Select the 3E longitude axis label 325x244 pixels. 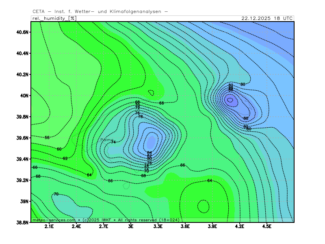(x=131, y=227)
